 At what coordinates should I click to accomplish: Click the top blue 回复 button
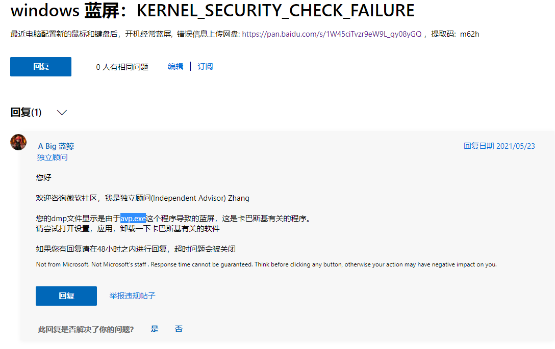[x=41, y=66]
